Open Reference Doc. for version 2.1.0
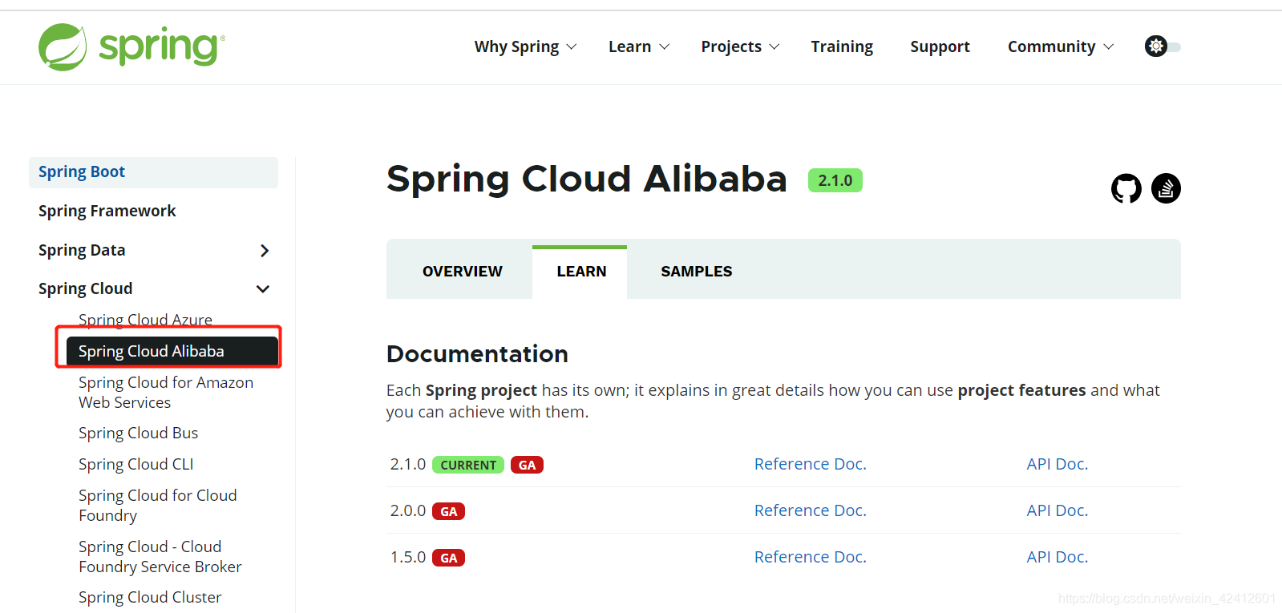The image size is (1282, 613). point(811,464)
